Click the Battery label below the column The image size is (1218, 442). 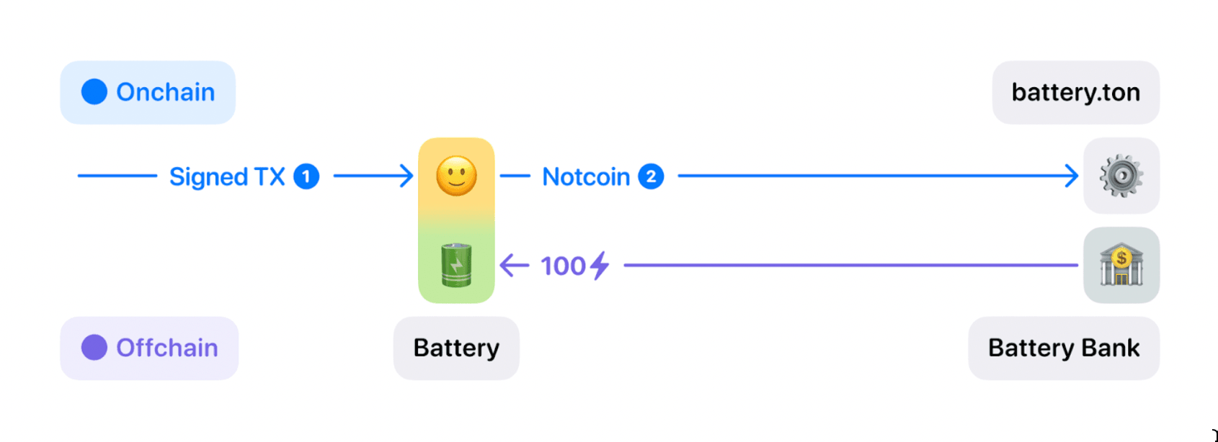[x=456, y=348]
